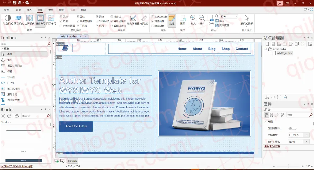Expand 辅助线 guides dropdown arrow
Screen dimensions: 314x170
(144, 26)
